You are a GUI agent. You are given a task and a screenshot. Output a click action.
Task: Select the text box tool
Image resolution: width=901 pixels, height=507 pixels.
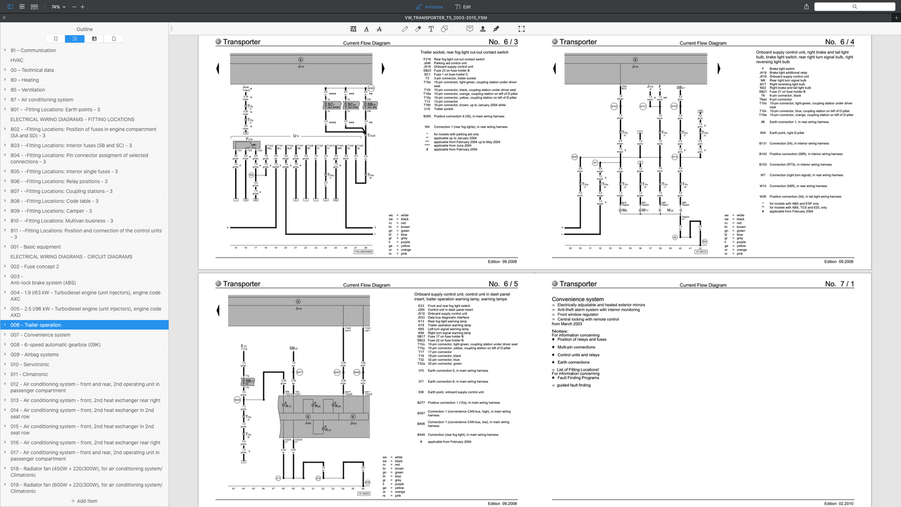[431, 29]
